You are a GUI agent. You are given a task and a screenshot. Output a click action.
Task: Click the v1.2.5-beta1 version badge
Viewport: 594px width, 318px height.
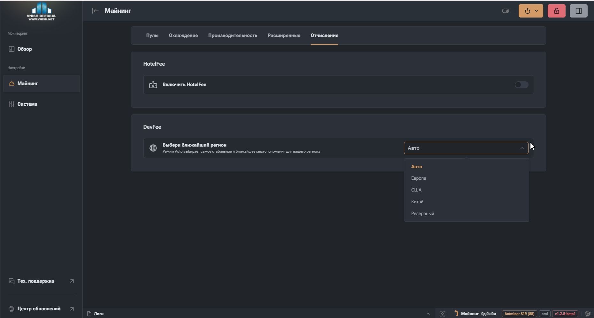click(x=565, y=314)
